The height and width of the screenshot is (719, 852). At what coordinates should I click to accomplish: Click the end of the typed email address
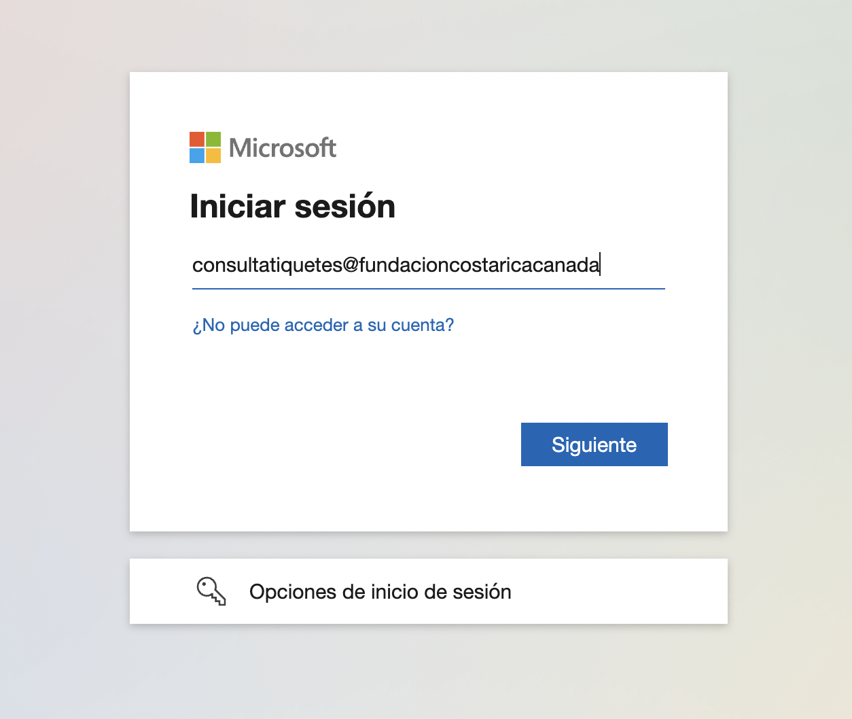click(x=601, y=265)
